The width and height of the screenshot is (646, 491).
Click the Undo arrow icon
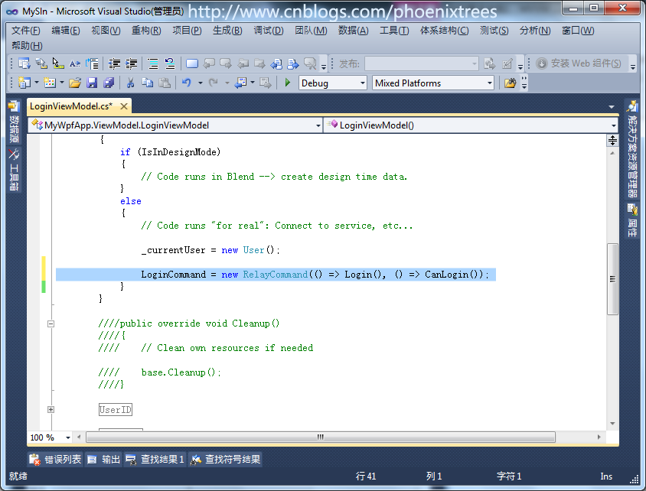click(187, 83)
